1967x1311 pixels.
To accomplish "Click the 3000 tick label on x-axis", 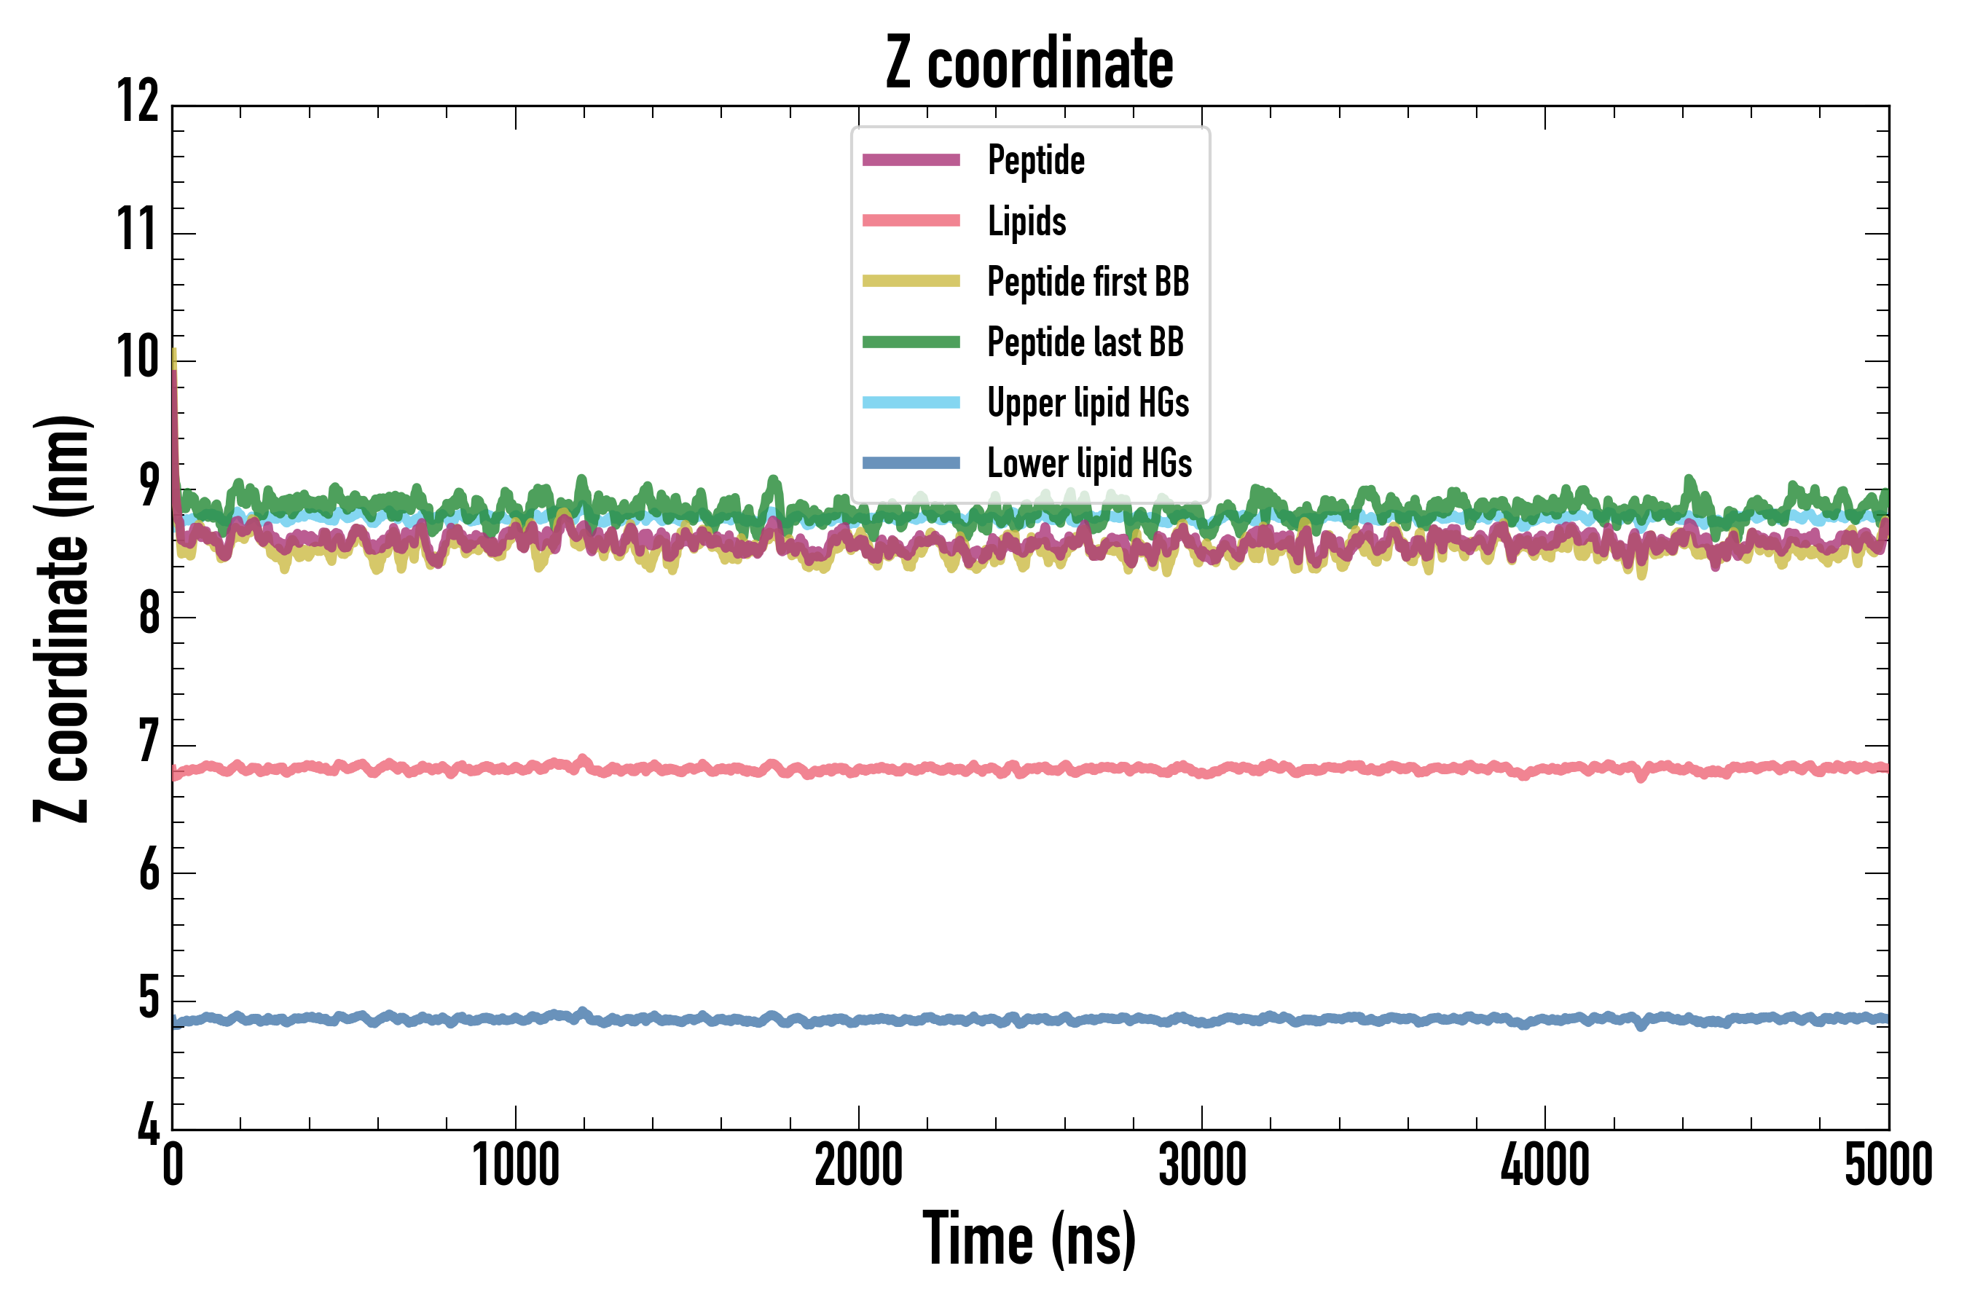I will click(1202, 1165).
